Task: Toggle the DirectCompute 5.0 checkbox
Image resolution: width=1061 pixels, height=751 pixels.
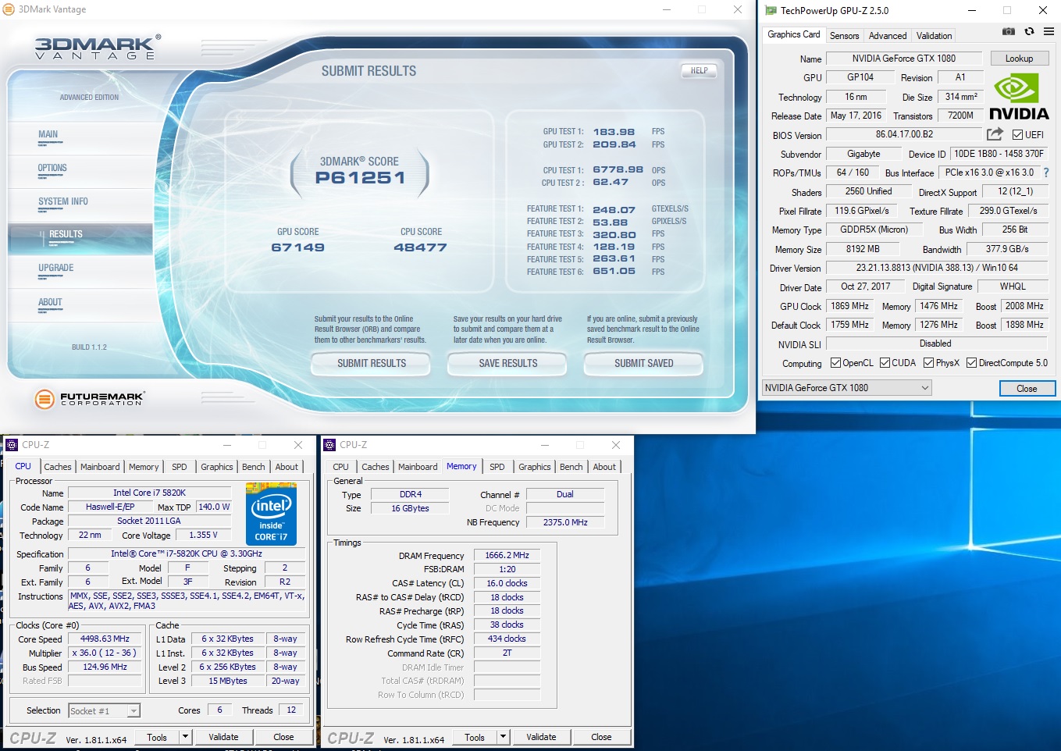Action: 971,363
